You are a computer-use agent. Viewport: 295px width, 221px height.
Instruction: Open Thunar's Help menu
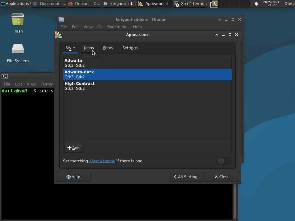[x=137, y=27]
